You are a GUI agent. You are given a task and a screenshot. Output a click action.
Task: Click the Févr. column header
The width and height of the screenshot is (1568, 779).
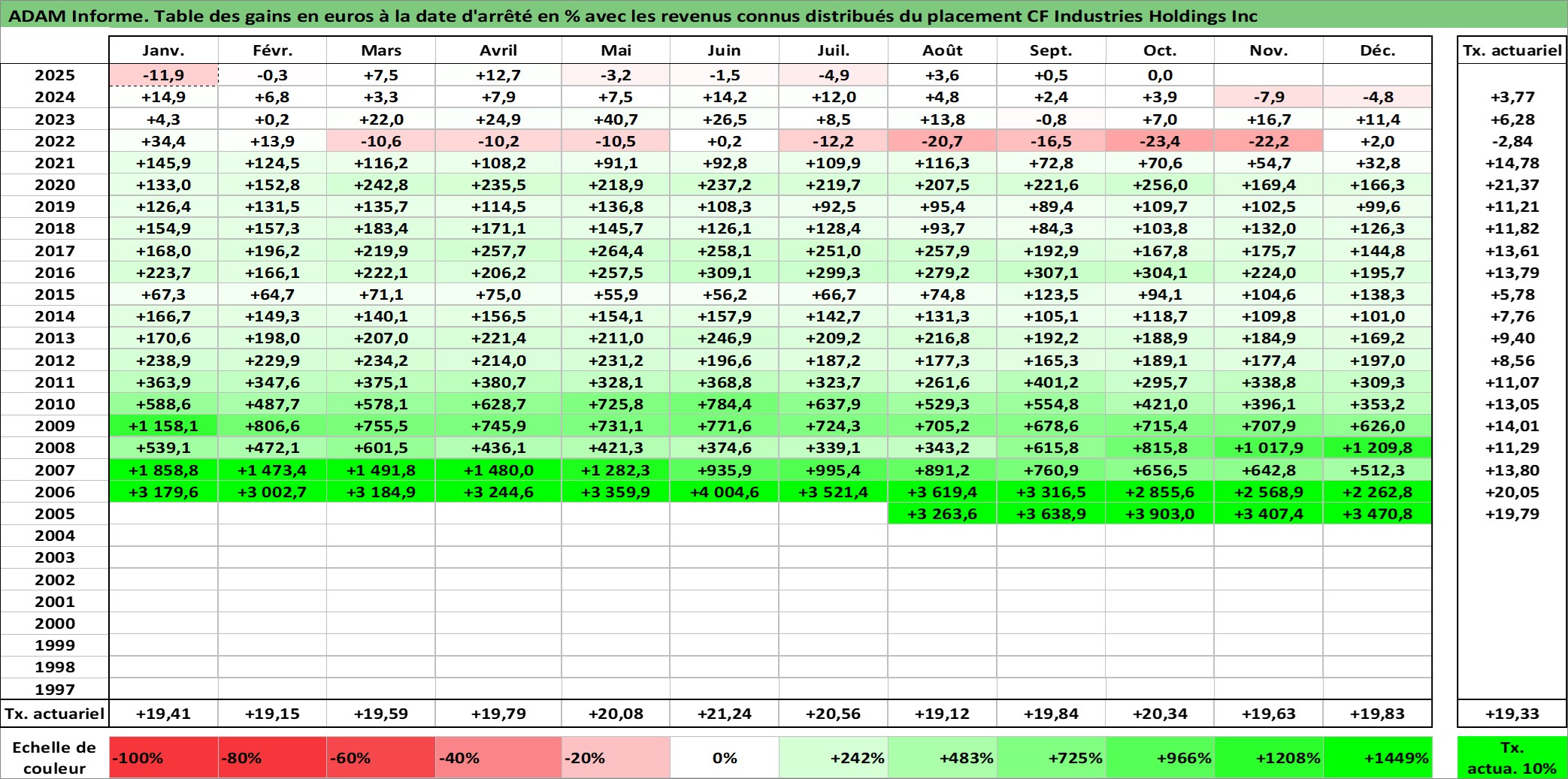tap(272, 50)
